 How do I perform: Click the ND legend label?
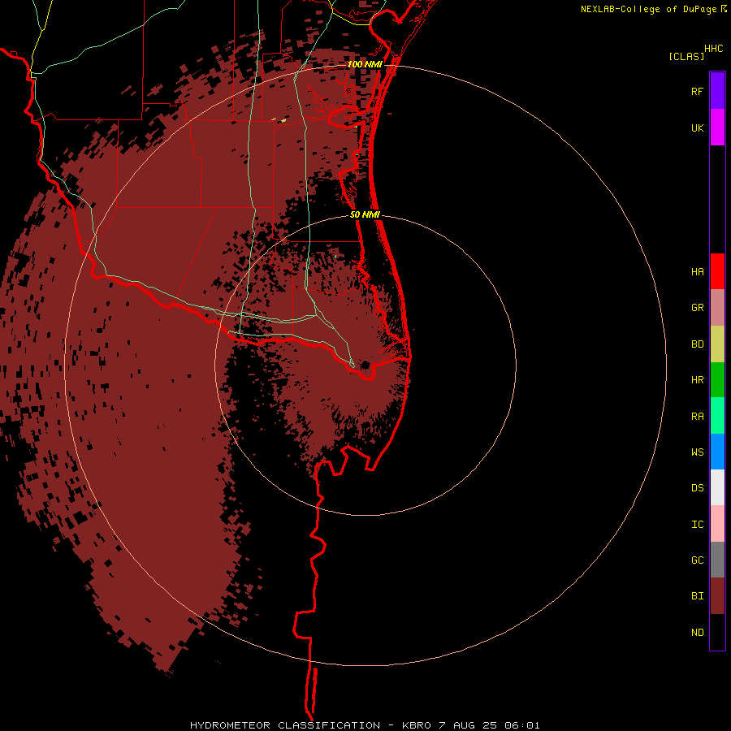click(697, 632)
